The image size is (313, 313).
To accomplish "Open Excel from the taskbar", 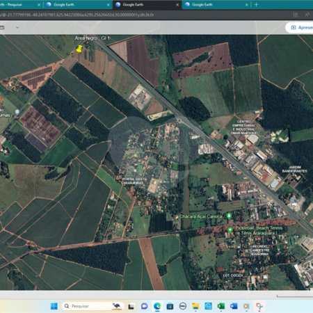I will (221, 306).
